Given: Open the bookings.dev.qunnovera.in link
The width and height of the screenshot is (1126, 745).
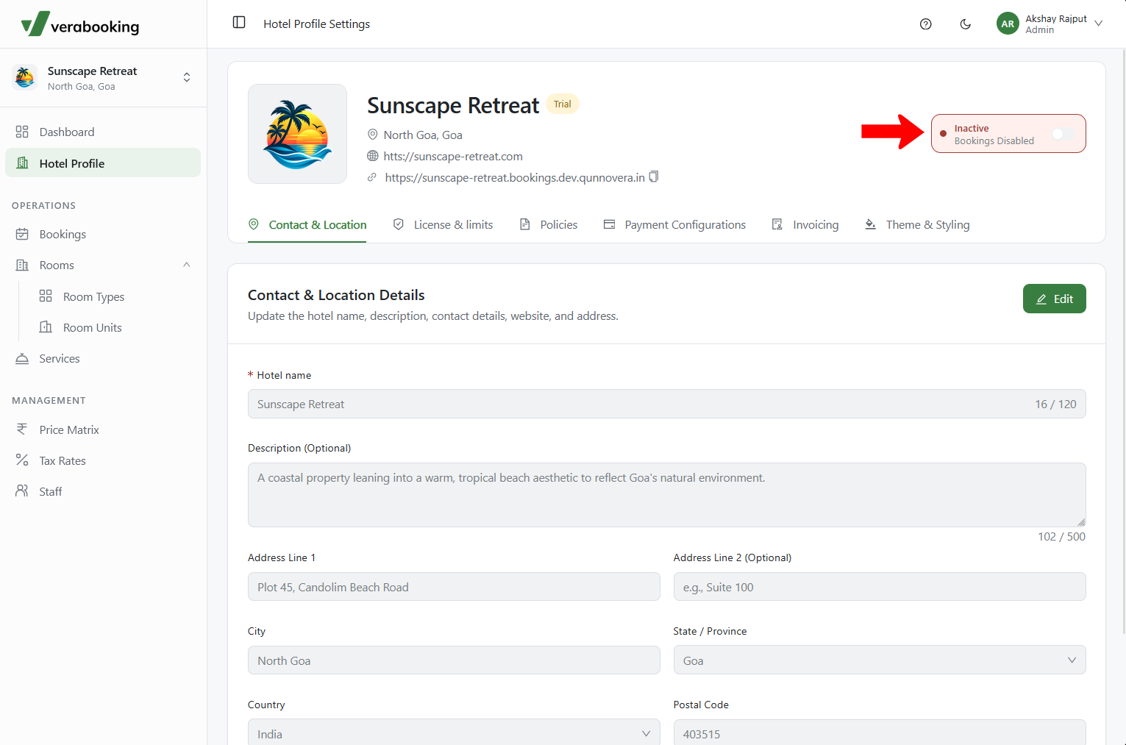Looking at the screenshot, I should point(515,177).
